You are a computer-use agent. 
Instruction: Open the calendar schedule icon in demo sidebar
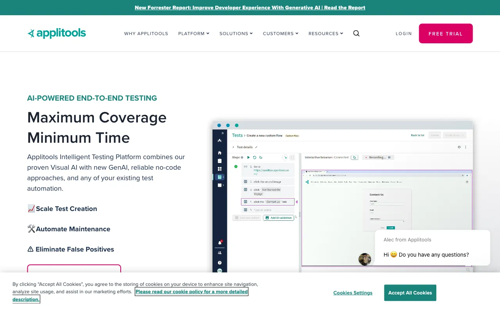point(220,185)
